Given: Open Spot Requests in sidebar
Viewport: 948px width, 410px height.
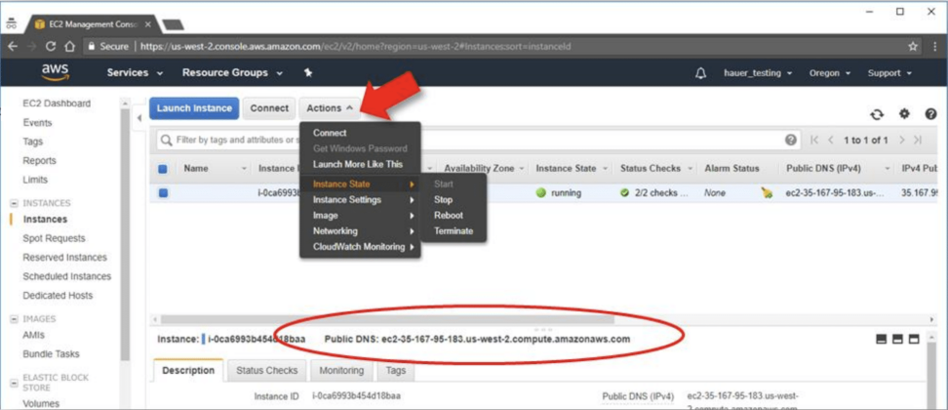Looking at the screenshot, I should (x=54, y=238).
